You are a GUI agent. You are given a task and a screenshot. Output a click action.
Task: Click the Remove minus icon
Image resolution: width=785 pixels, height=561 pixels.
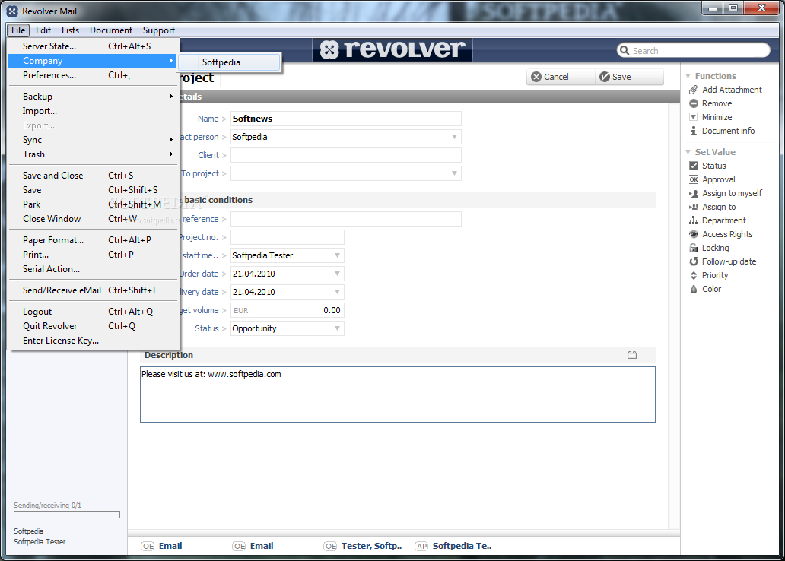coord(694,103)
